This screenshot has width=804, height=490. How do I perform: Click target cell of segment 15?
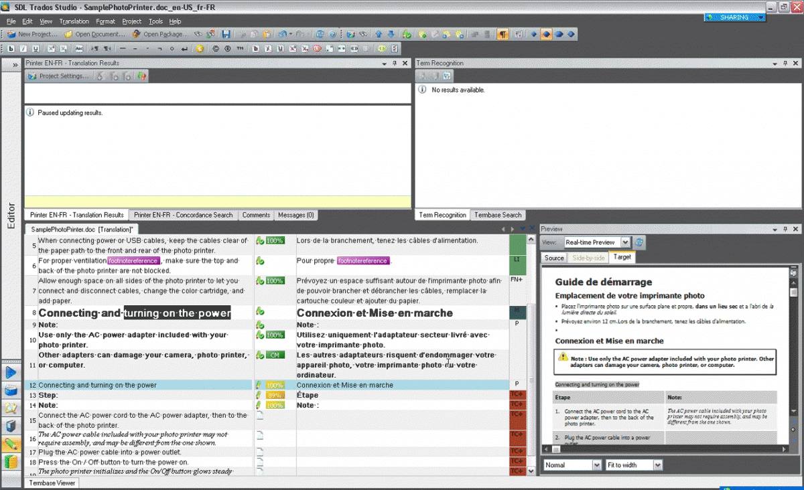coord(402,420)
